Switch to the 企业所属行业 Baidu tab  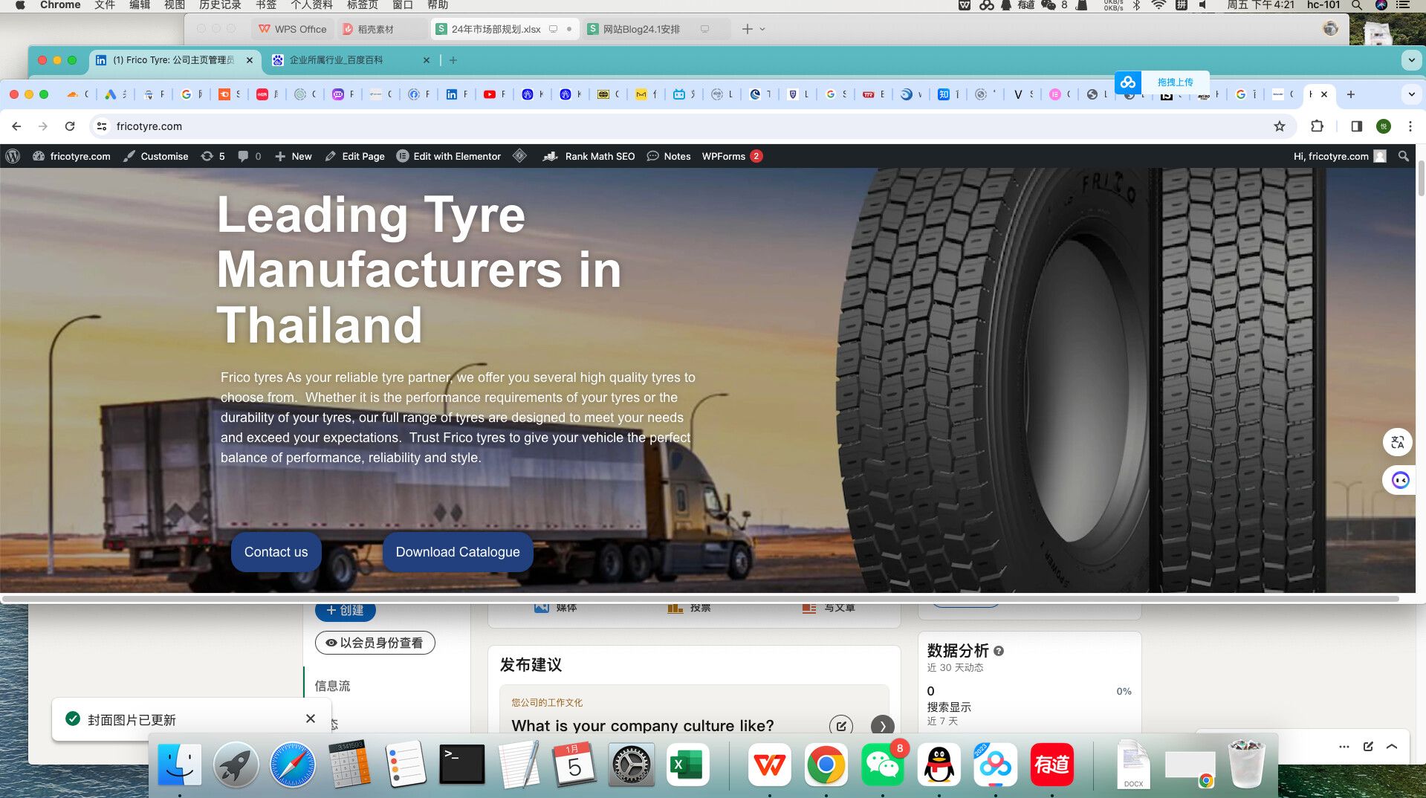349,60
